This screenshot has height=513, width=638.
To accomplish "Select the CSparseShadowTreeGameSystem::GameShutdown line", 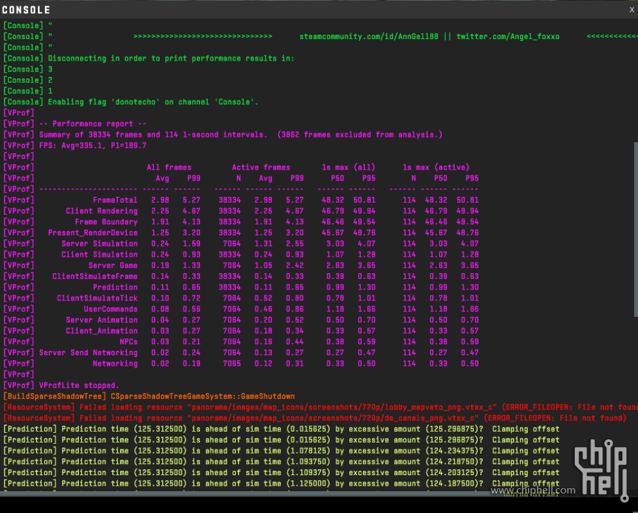I will [x=203, y=396].
